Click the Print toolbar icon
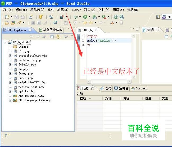Image resolution: width=172 pixels, height=147 pixels. pos(22,17)
